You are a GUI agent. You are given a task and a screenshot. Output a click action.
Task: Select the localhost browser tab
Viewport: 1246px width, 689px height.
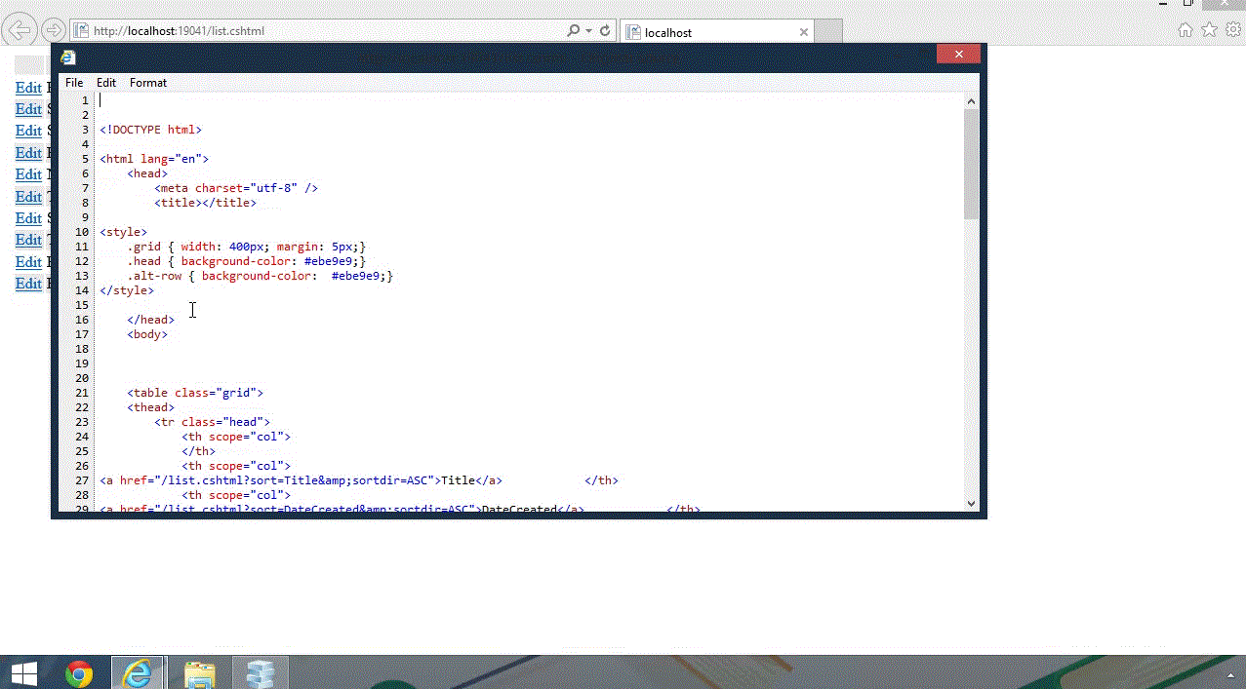click(x=716, y=32)
